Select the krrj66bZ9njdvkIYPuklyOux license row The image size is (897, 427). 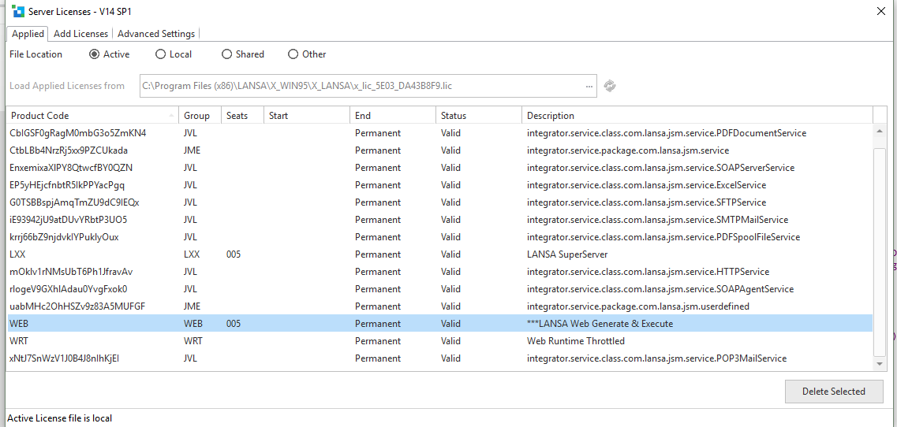tap(439, 237)
